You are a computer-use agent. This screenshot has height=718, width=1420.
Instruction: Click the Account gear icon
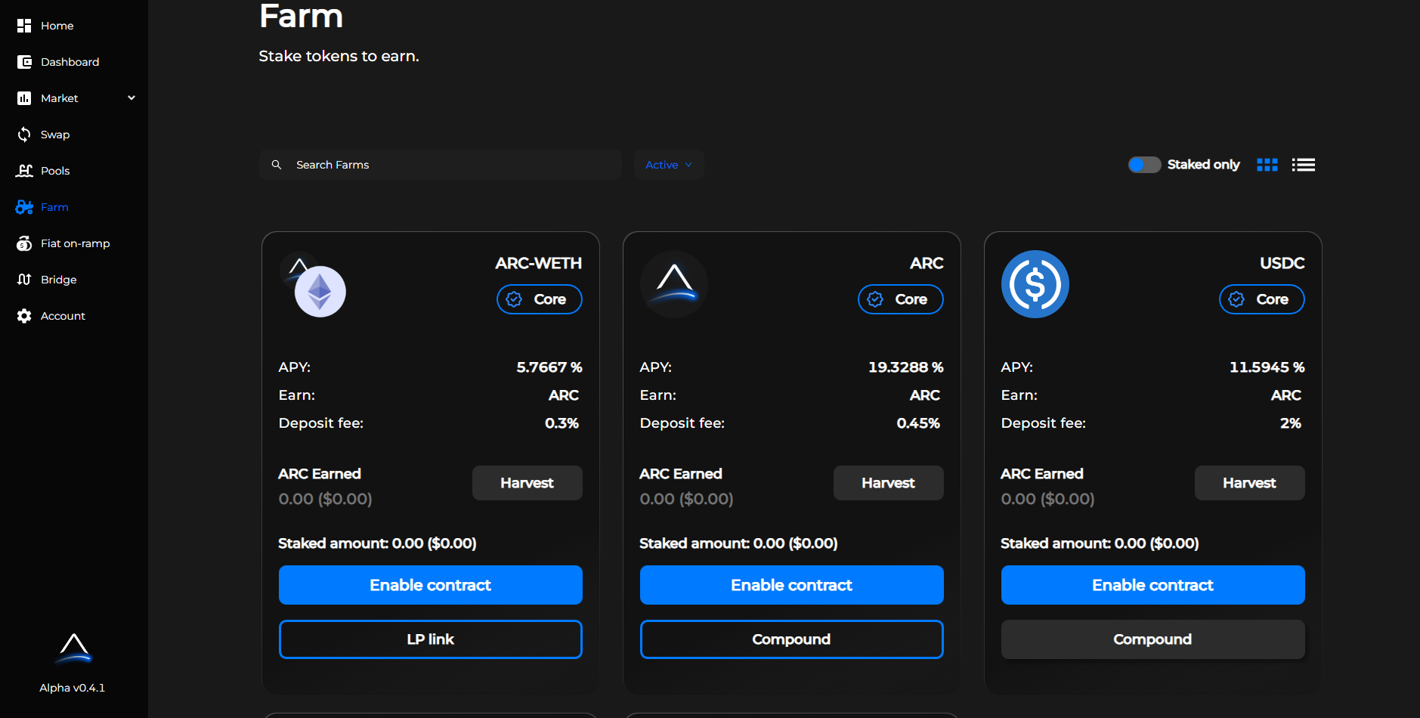[x=24, y=316]
